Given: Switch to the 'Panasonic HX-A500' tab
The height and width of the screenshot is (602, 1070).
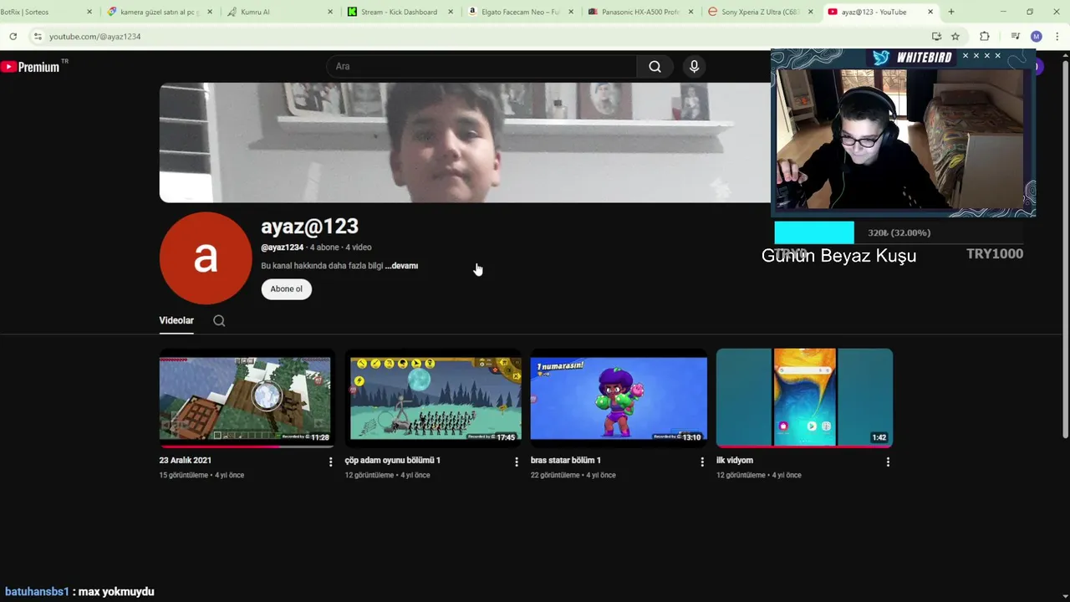Looking at the screenshot, I should (640, 12).
